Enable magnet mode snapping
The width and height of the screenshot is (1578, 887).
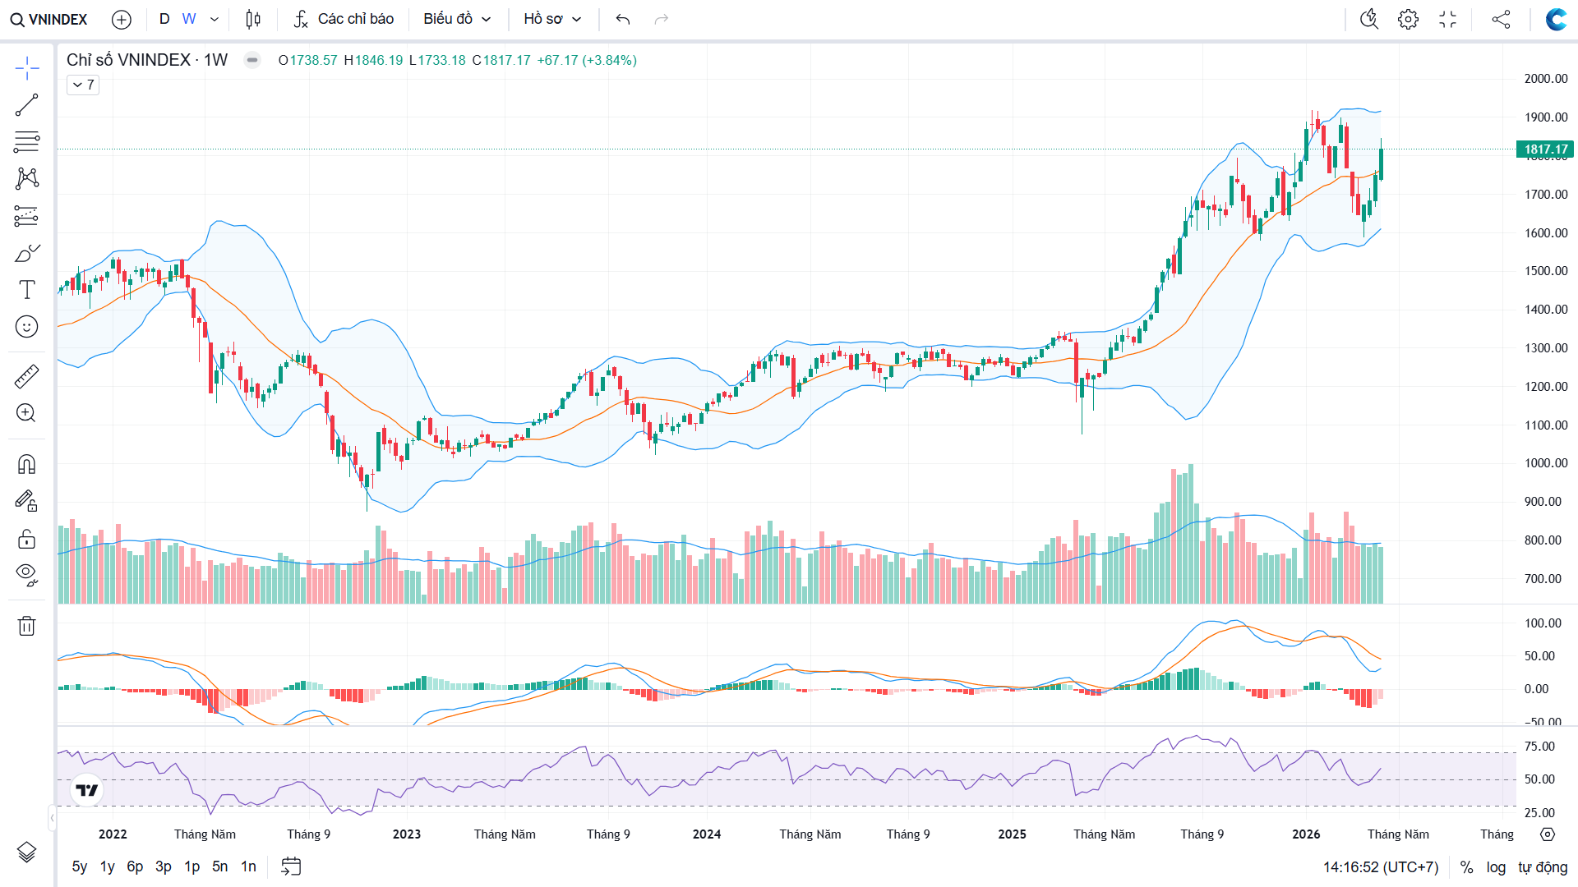[26, 465]
